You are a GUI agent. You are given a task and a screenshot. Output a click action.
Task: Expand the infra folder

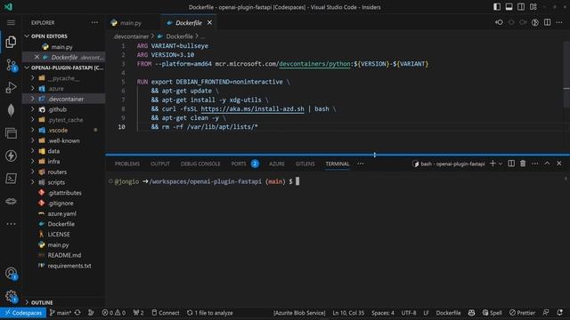[x=64, y=162]
